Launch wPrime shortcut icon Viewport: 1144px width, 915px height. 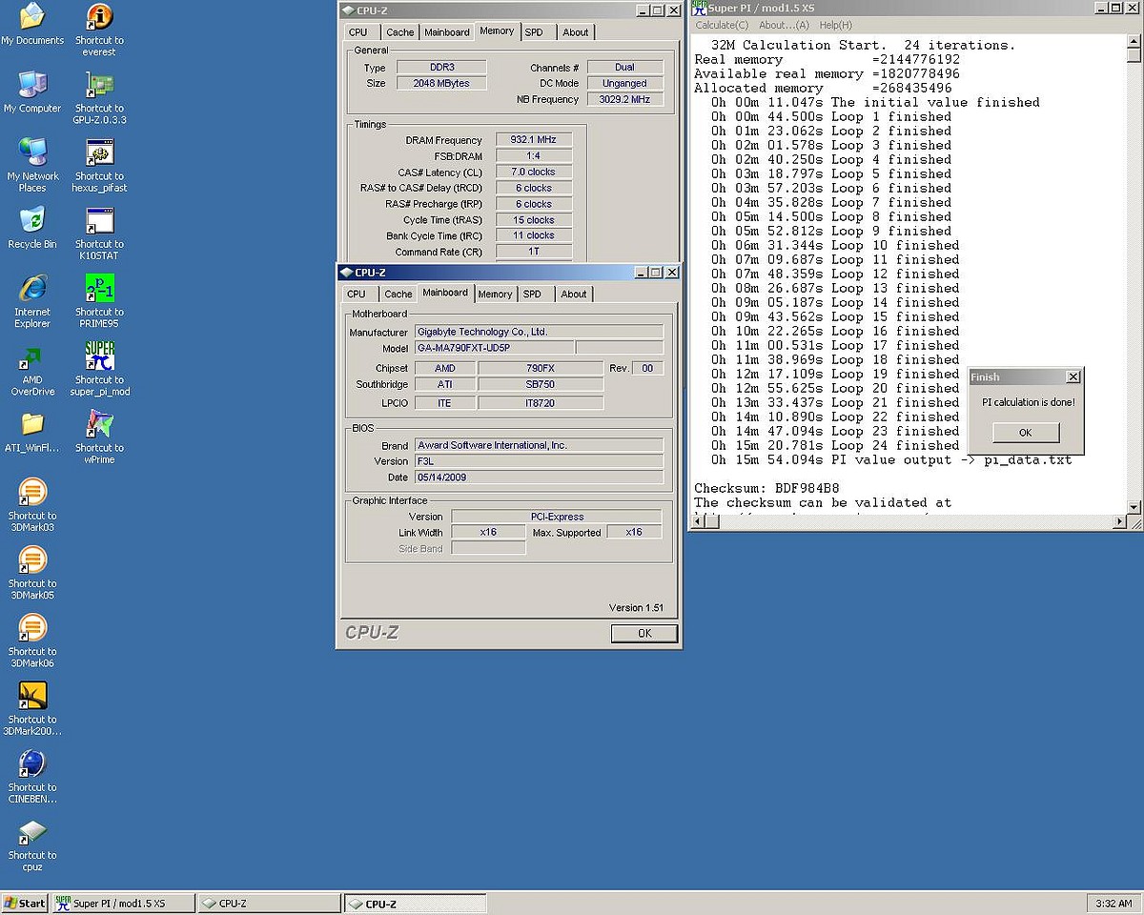click(x=99, y=424)
